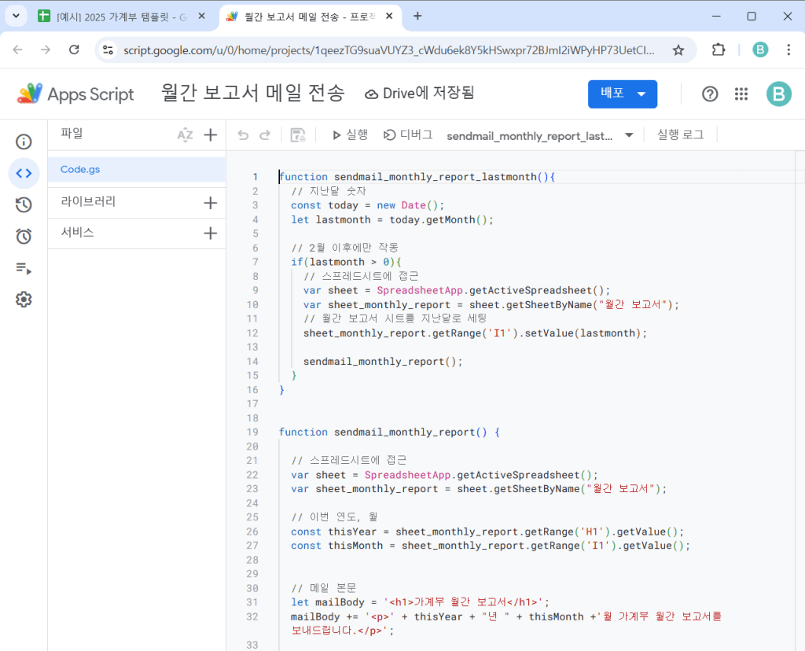Viewport: 805px width, 651px height.
Task: Open the Triggers alarm clock icon
Action: (24, 236)
